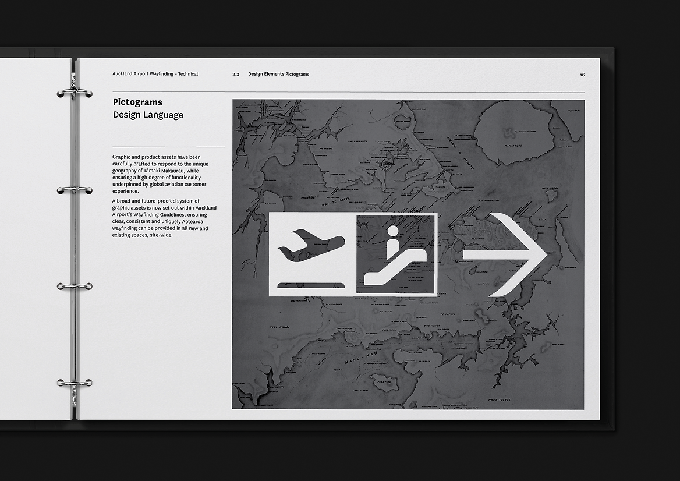Click the third binder ring from top

pyautogui.click(x=75, y=286)
